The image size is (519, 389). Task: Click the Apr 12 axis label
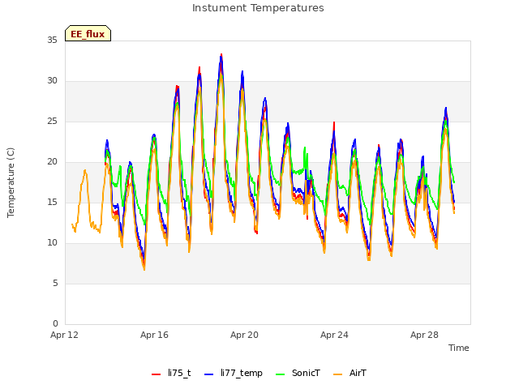pos(65,335)
